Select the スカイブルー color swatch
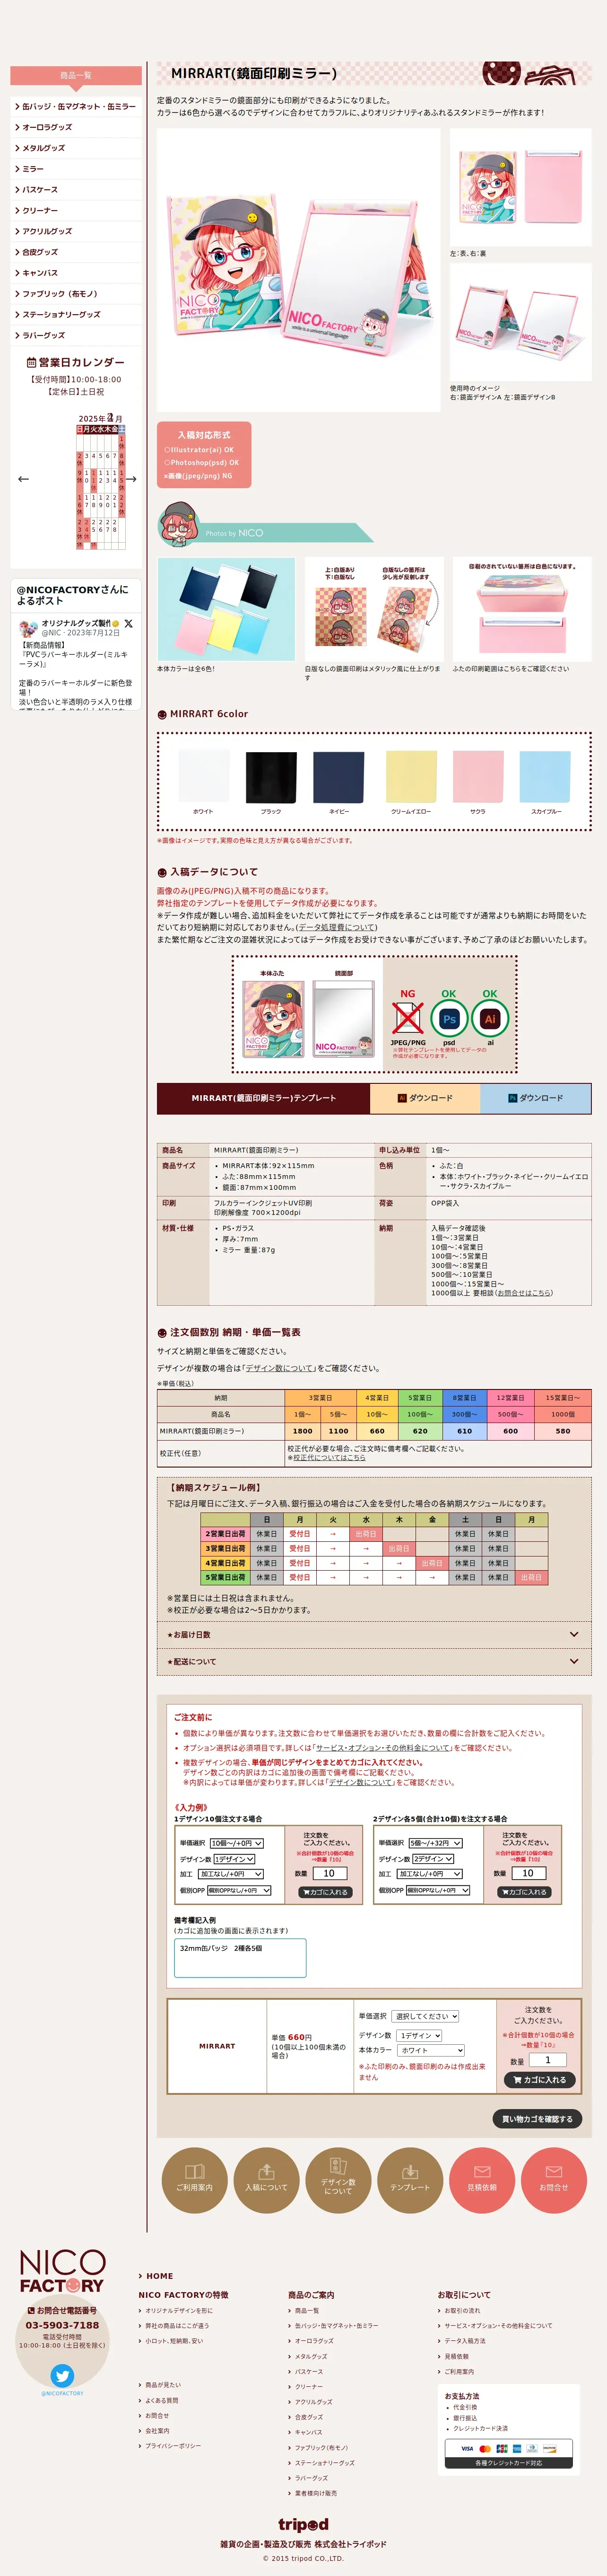The image size is (607, 2576). (x=546, y=777)
